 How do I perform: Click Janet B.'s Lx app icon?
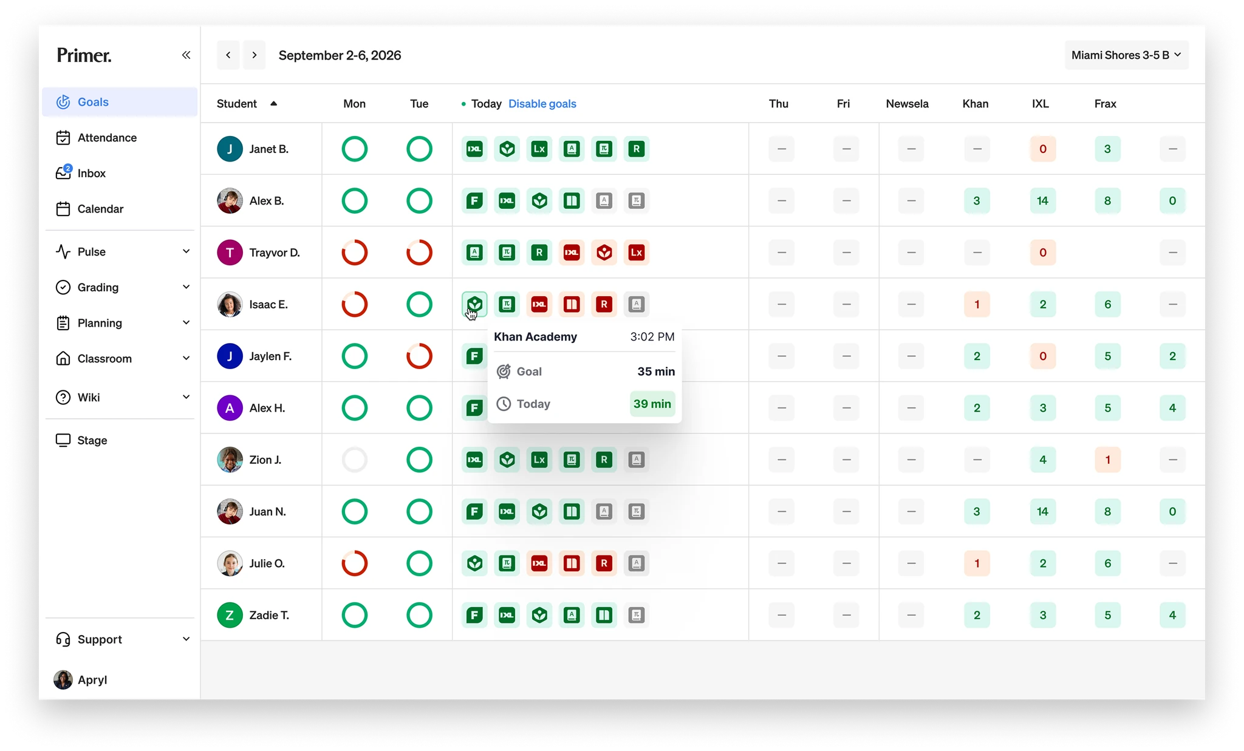tap(539, 149)
